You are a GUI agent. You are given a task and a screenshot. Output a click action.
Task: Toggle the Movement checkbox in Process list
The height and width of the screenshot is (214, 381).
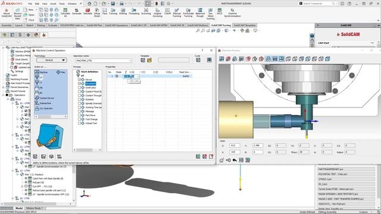(x=79, y=83)
